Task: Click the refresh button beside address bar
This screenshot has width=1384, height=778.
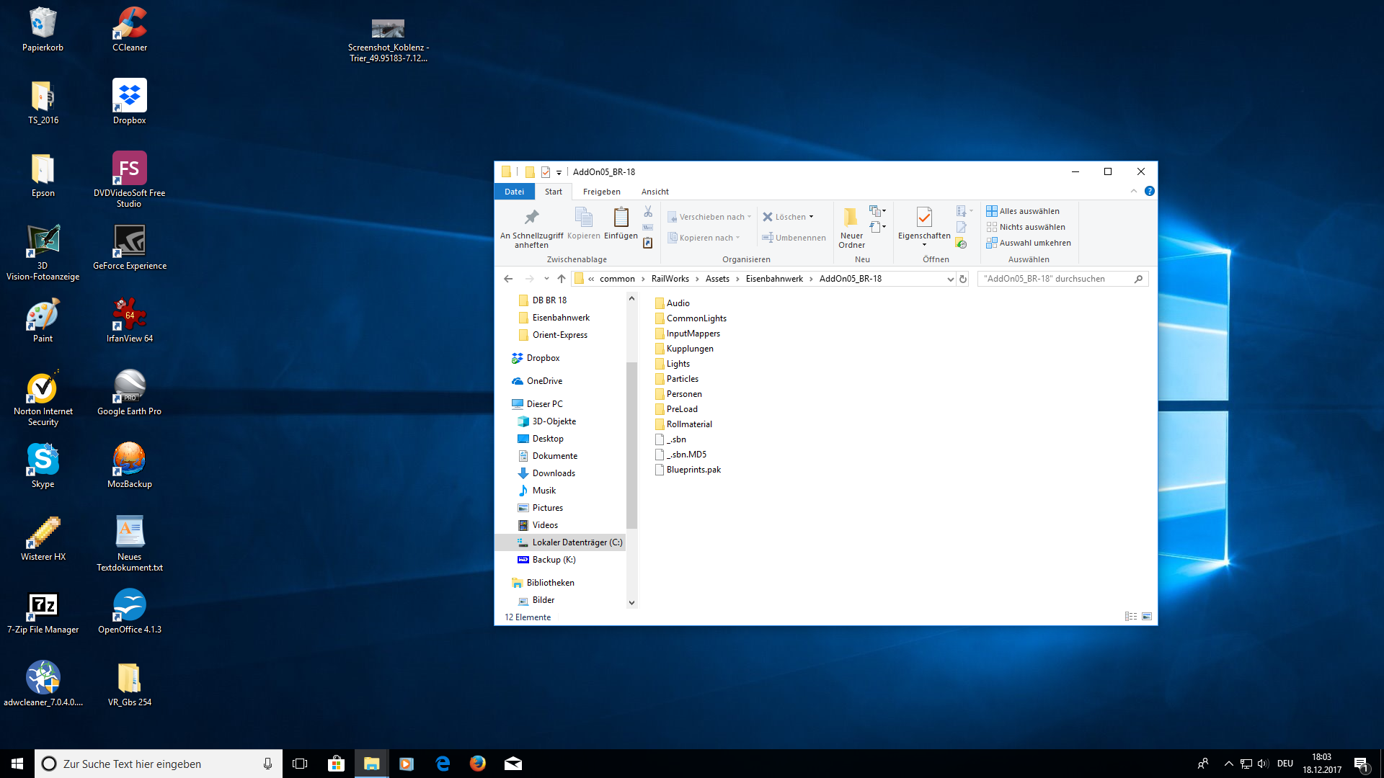Action: pyautogui.click(x=963, y=279)
